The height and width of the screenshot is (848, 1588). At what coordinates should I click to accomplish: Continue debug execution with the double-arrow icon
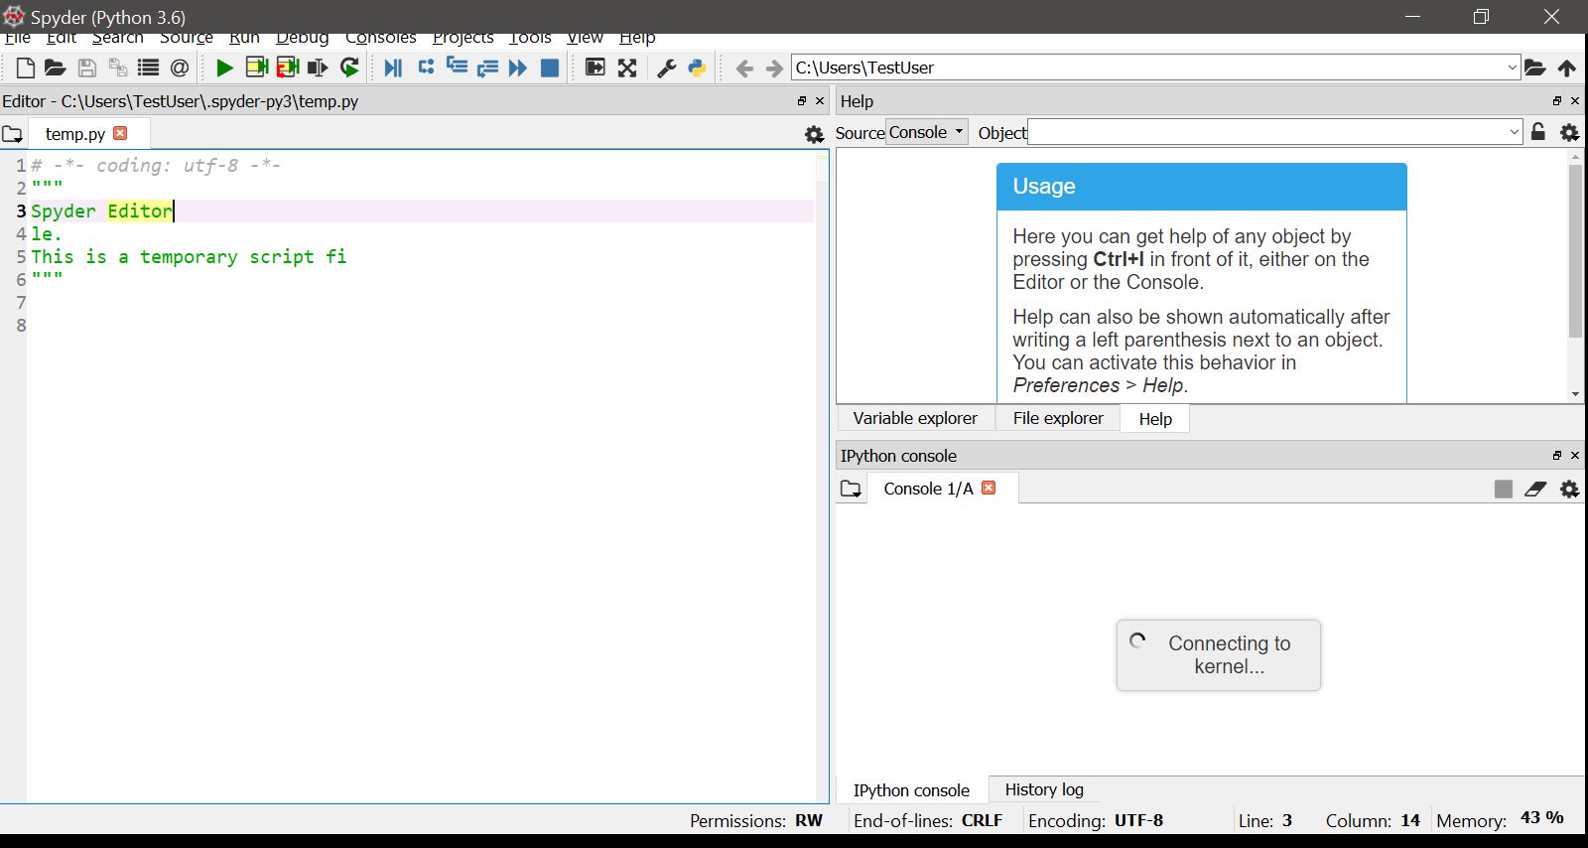(x=518, y=68)
